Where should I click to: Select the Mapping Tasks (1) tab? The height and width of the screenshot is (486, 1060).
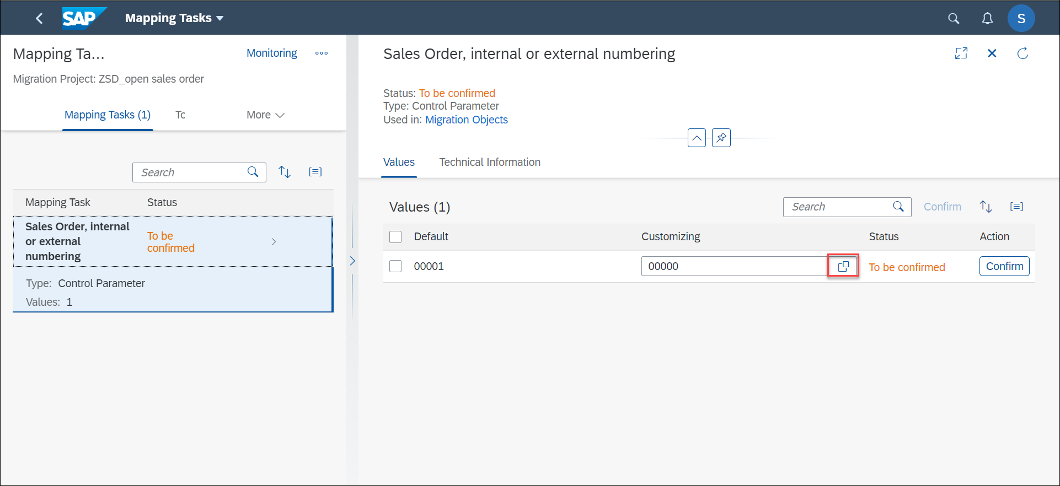[108, 115]
